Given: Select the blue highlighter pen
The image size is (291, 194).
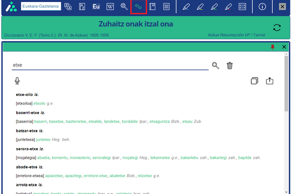Looking at the screenshot, I should (x=186, y=7).
